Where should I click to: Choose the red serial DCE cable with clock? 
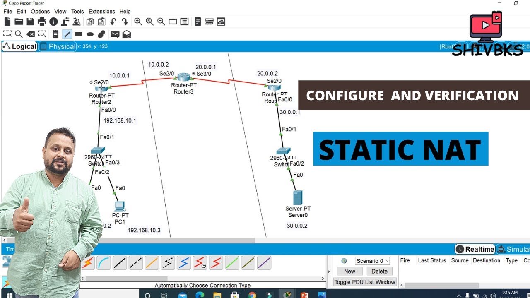[200, 263]
